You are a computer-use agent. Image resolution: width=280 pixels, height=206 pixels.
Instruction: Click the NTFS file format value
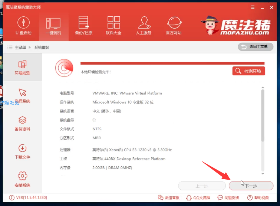(x=97, y=129)
